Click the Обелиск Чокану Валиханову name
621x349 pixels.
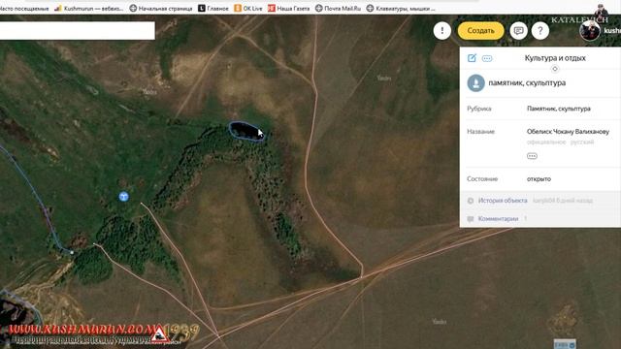tap(568, 132)
